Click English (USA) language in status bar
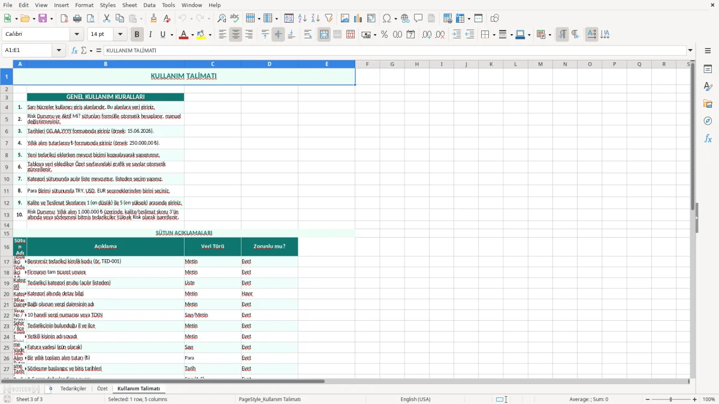Viewport: 719px width, 404px height. [x=415, y=399]
